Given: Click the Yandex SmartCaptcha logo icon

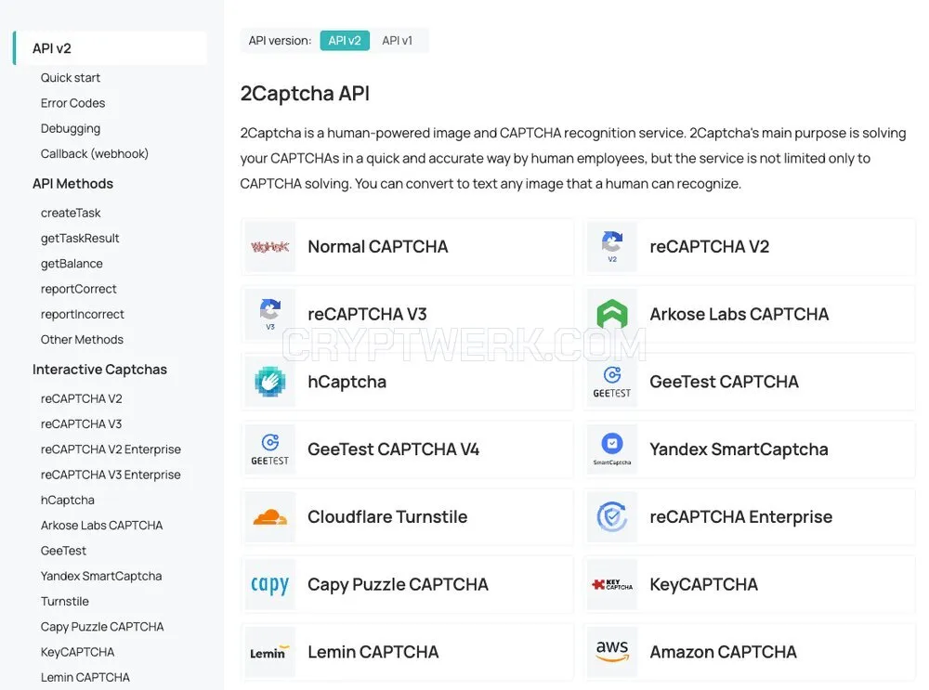Looking at the screenshot, I should [612, 449].
